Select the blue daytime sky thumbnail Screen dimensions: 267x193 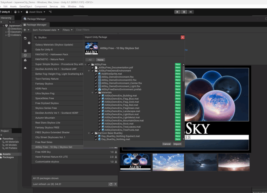click(168, 162)
